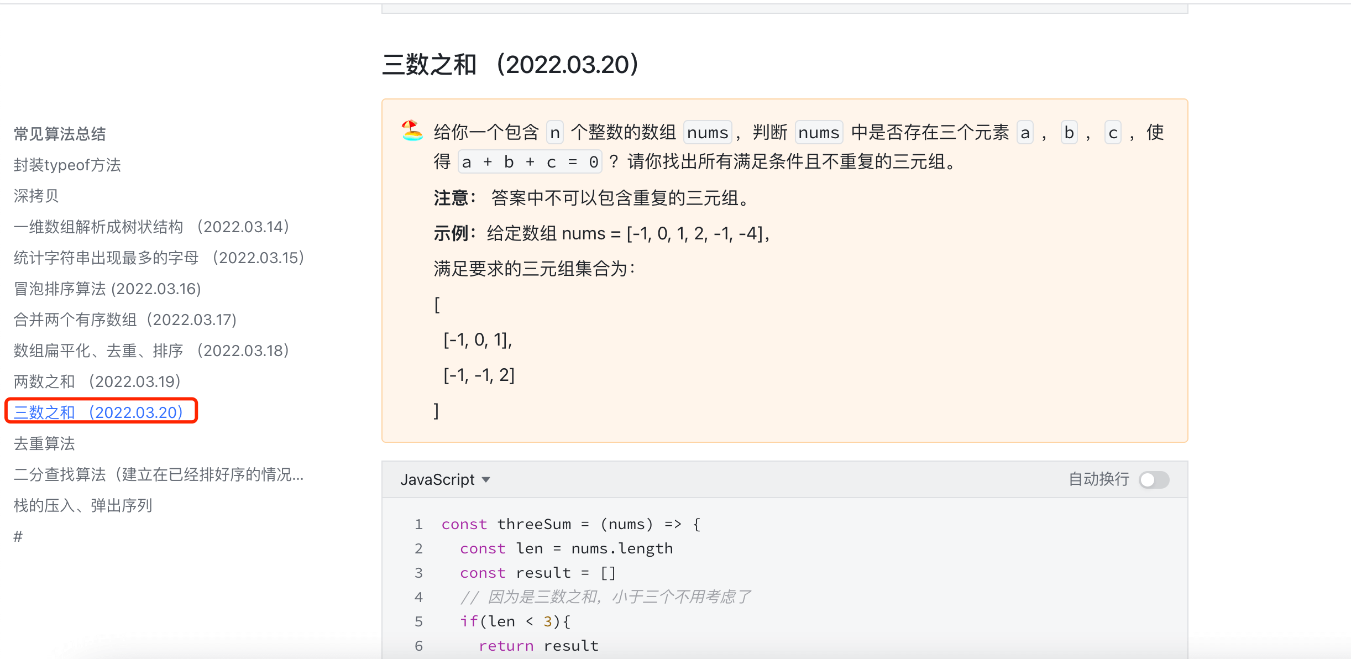Go to 数组扁平化、去重、排序 section
The image size is (1351, 659).
coord(151,351)
